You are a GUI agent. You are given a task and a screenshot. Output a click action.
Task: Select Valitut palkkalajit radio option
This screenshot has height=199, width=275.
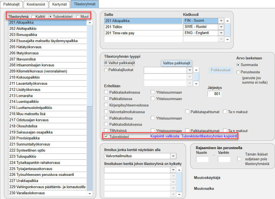point(106,63)
